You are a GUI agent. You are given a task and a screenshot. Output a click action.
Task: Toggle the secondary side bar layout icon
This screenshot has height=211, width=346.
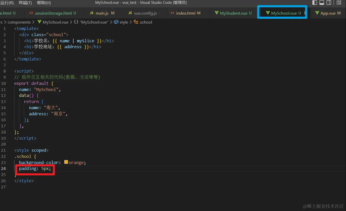click(x=329, y=3)
